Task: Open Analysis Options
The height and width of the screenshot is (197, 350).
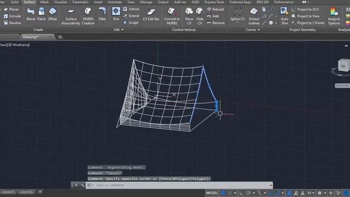Action: (x=334, y=16)
